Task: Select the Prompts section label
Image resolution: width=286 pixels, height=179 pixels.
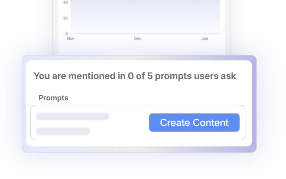Action: point(53,98)
